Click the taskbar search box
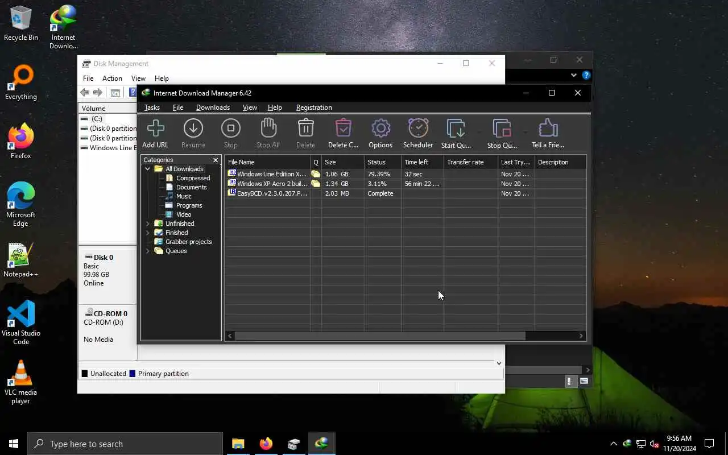This screenshot has width=728, height=455. [x=125, y=444]
